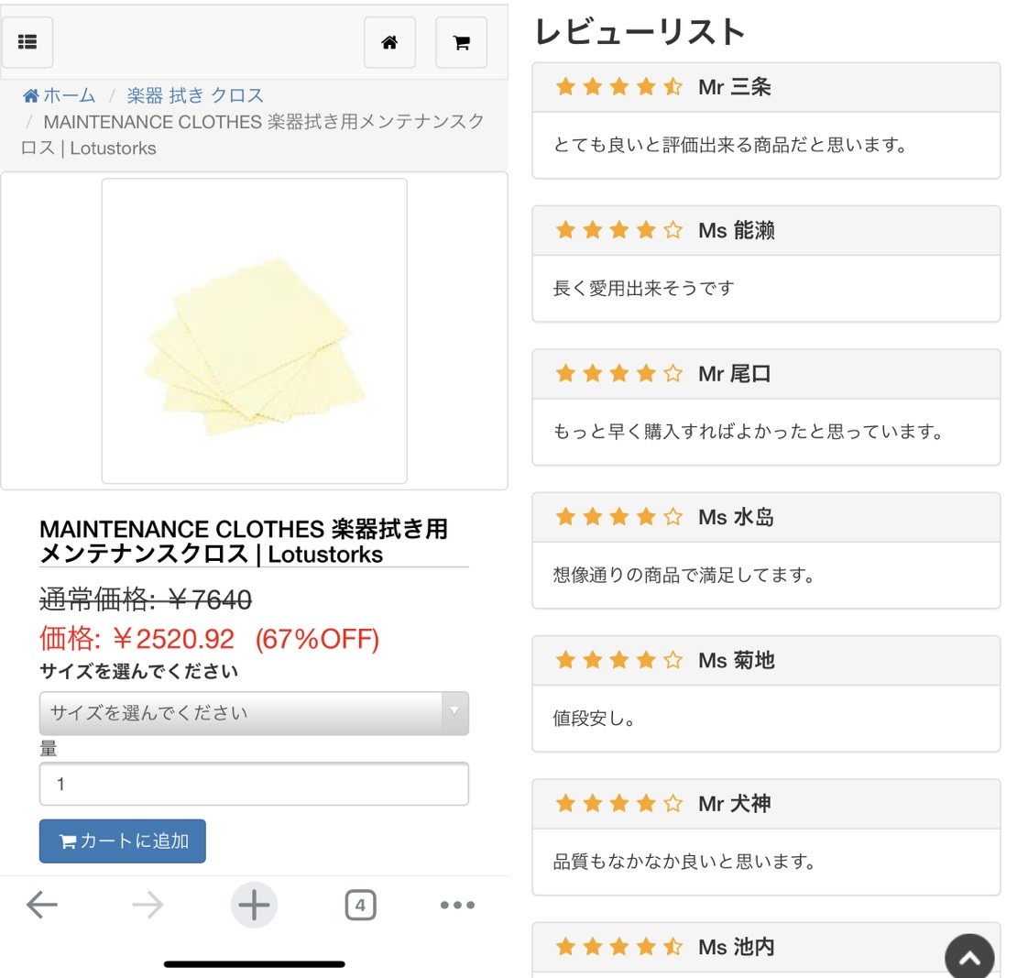
Task: Tap the yellow cleaning cloth product image
Action: [255, 331]
